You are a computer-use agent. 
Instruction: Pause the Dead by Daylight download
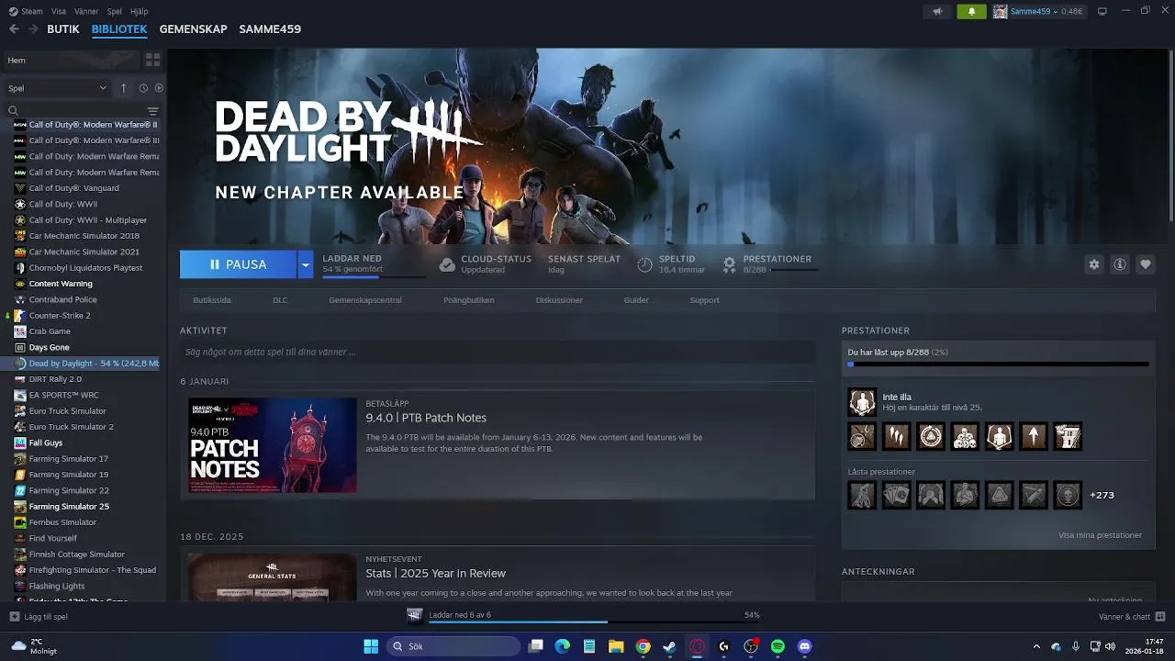click(238, 264)
